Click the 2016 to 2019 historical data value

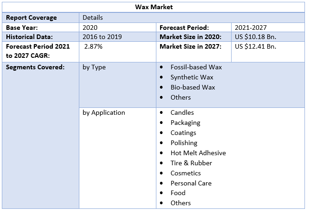tap(102, 37)
